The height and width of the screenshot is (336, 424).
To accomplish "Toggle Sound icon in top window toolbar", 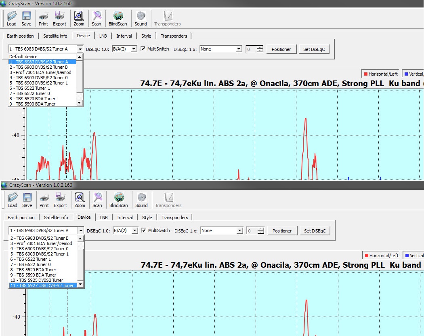I will point(141,16).
